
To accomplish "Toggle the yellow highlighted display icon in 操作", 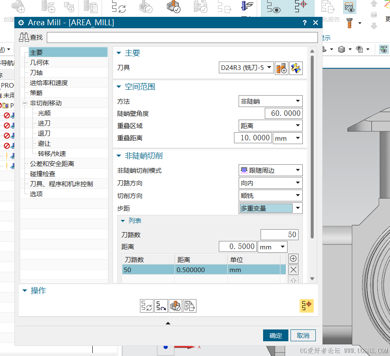I will point(306,305).
